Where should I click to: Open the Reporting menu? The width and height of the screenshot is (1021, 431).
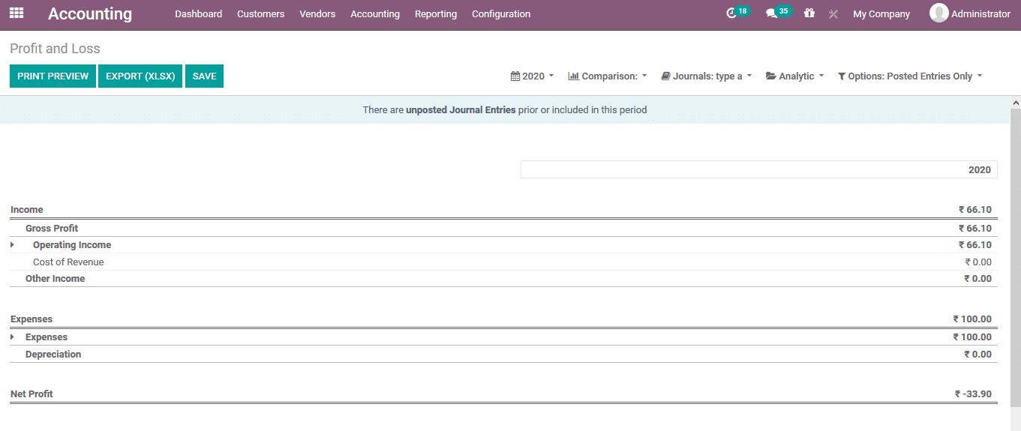coord(435,14)
